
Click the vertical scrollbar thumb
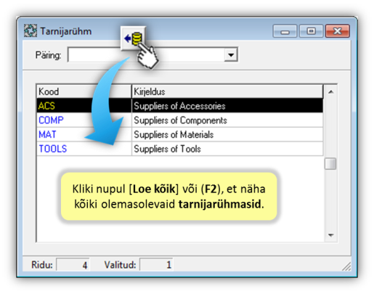[x=330, y=164]
